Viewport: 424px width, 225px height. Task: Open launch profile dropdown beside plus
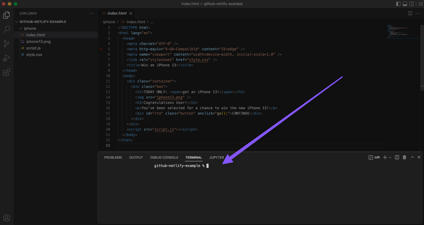pos(390,157)
